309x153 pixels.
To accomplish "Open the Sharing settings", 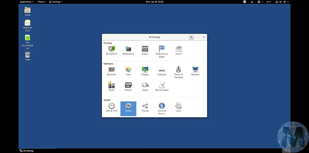I will tap(145, 108).
